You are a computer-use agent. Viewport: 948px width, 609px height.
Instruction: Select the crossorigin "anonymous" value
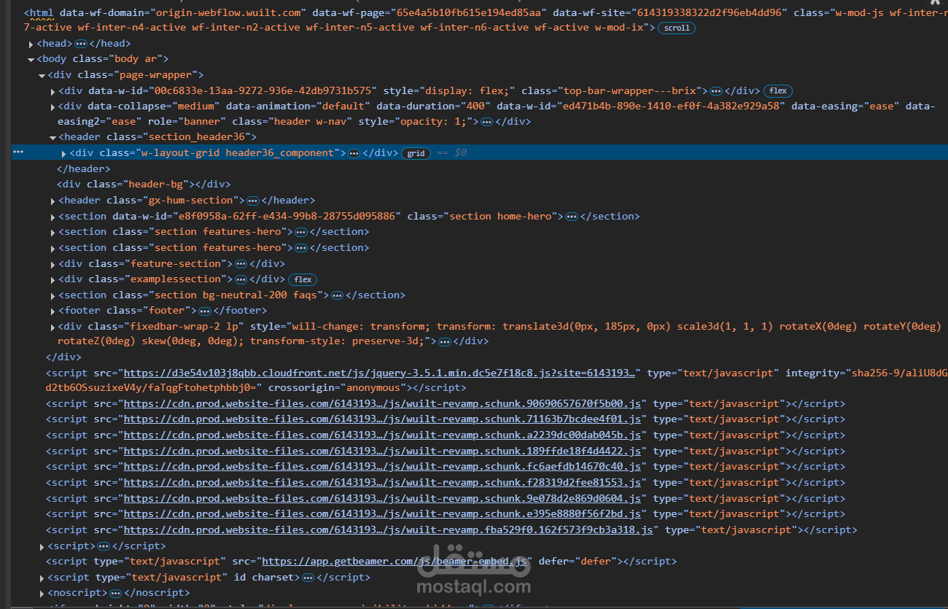(x=373, y=388)
